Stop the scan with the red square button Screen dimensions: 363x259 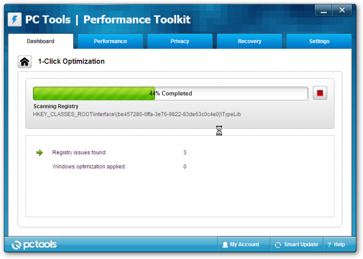tap(320, 93)
